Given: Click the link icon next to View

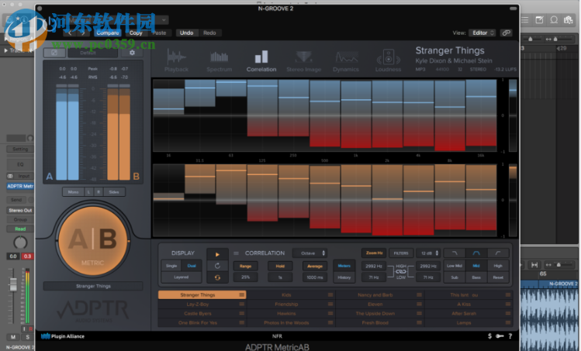Looking at the screenshot, I should point(507,33).
